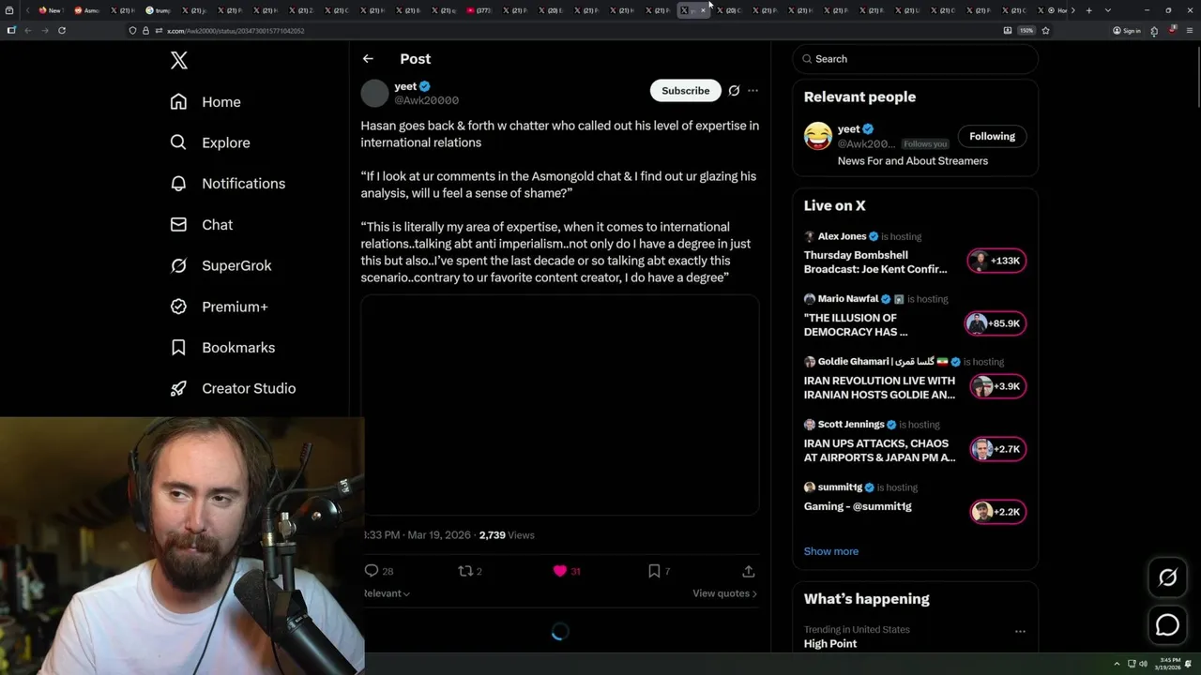
Task: Go to Notifications
Action: click(x=228, y=184)
